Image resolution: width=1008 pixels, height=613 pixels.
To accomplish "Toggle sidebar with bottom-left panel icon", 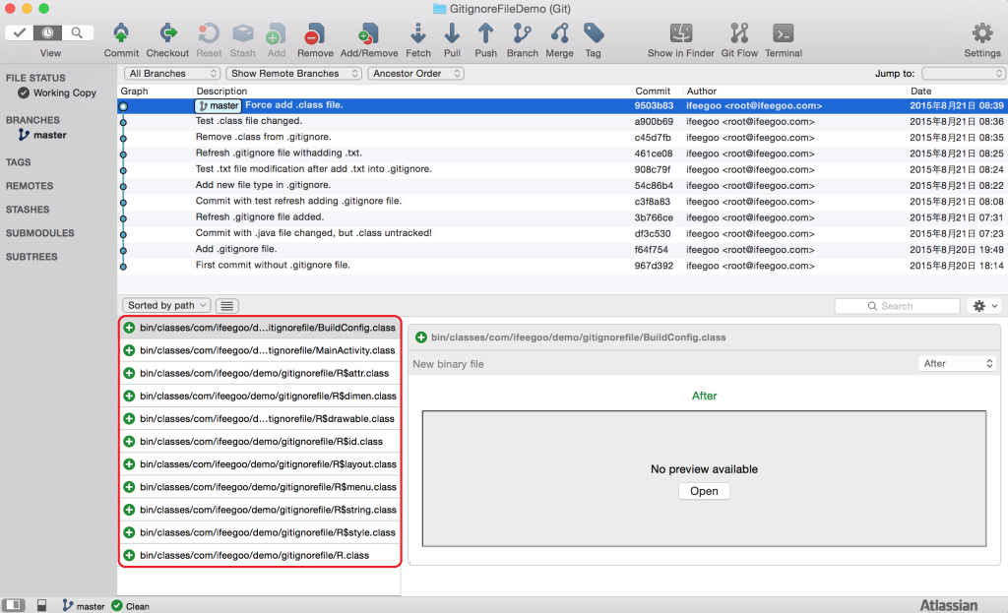I will click(14, 605).
